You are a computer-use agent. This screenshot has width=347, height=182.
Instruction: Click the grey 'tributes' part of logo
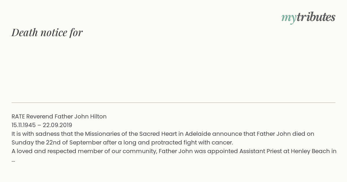click(x=316, y=17)
